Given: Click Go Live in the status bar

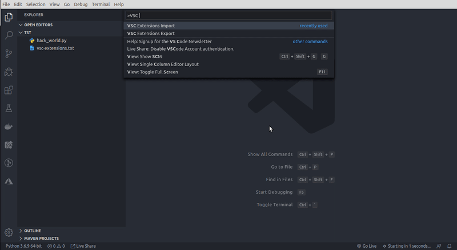Looking at the screenshot, I should (367, 246).
